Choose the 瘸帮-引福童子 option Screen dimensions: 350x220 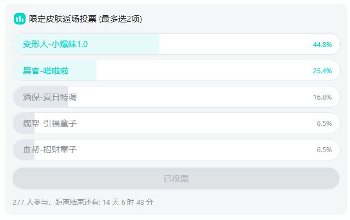pyautogui.click(x=176, y=123)
